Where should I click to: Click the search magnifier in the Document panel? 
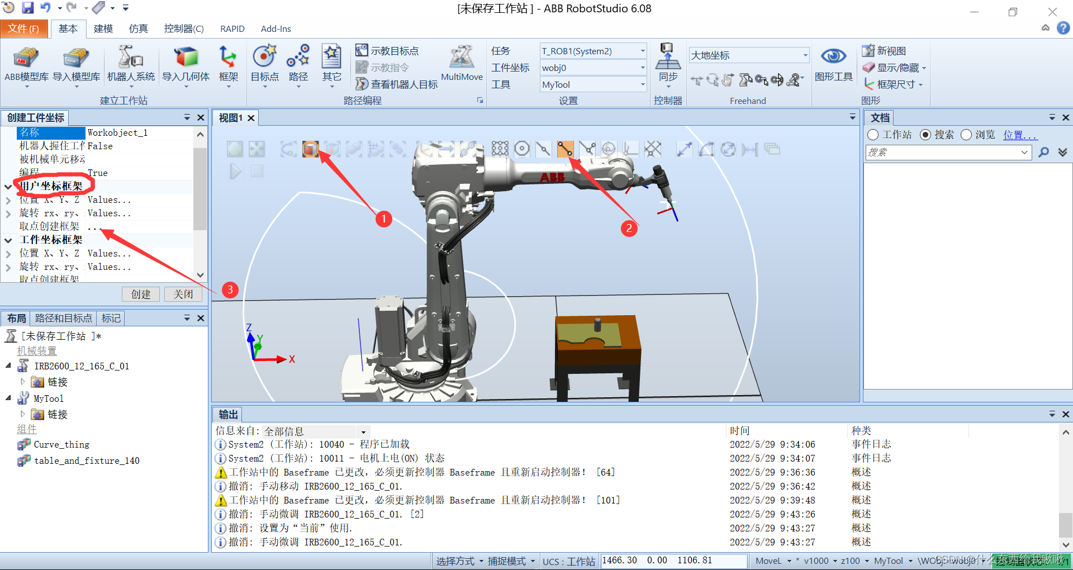(1043, 152)
